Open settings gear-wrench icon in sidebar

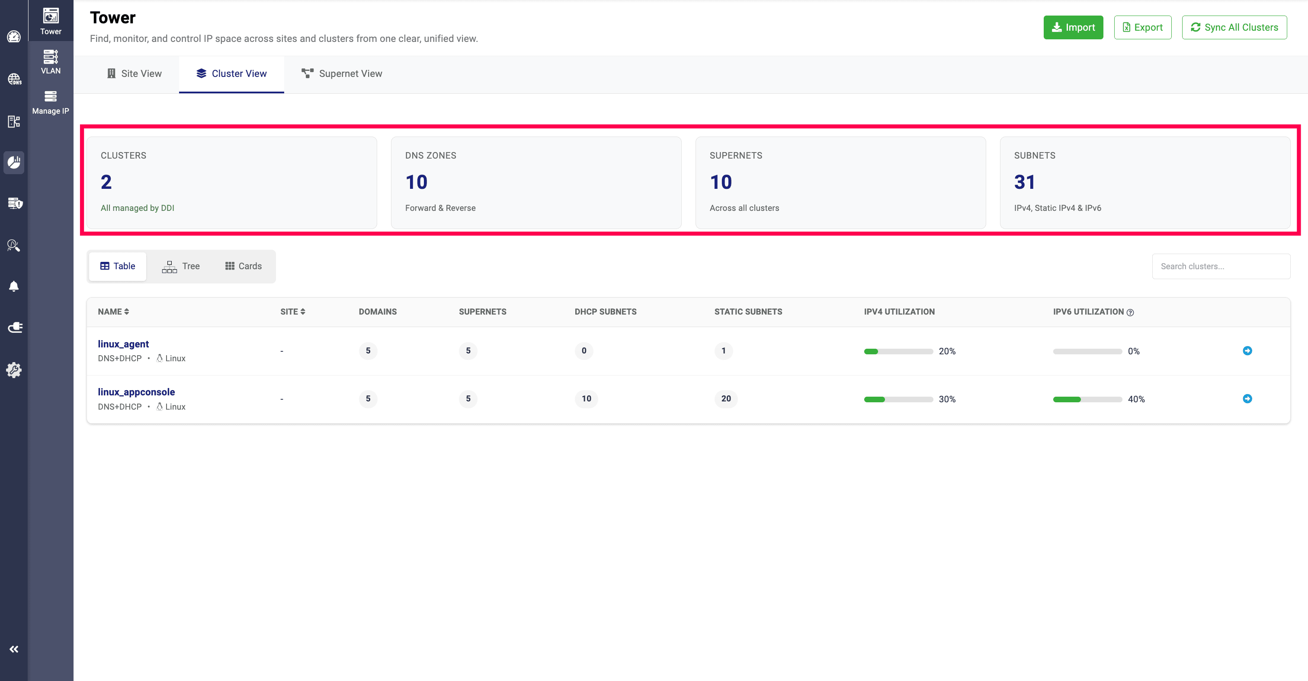14,369
